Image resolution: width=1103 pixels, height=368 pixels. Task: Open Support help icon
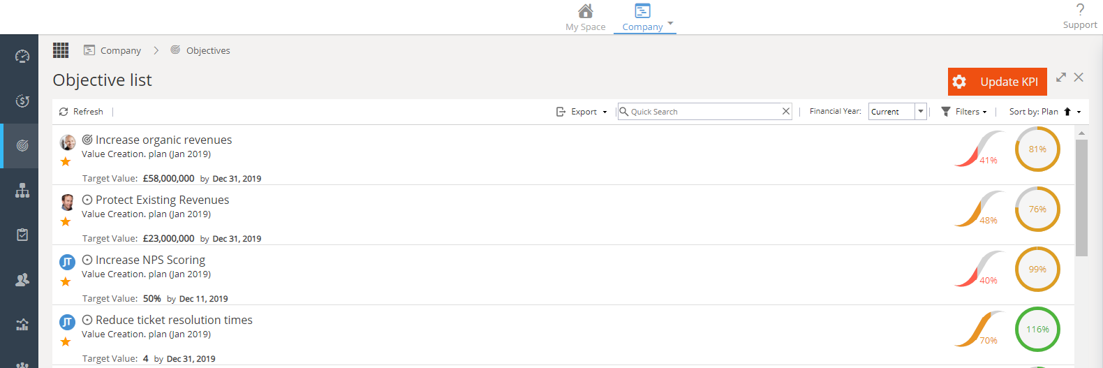[1080, 16]
